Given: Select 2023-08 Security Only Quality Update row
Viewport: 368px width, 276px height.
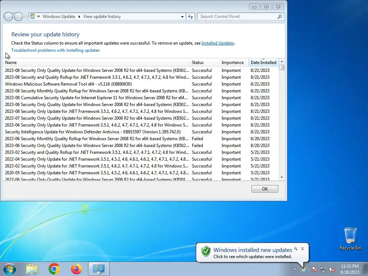Looking at the screenshot, I should tap(141, 70).
